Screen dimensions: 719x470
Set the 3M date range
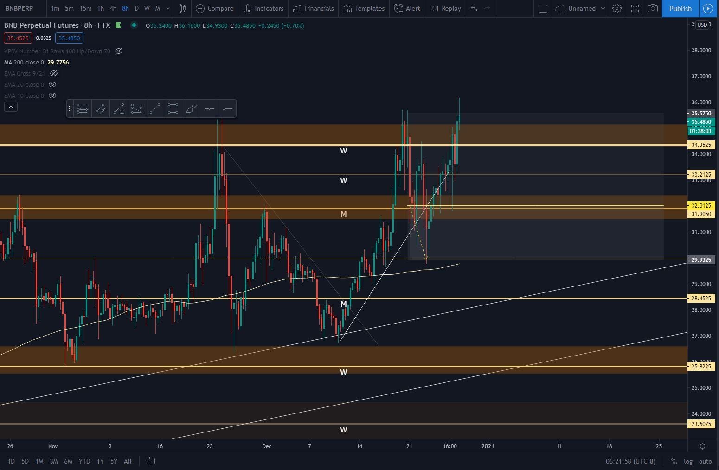pyautogui.click(x=54, y=461)
